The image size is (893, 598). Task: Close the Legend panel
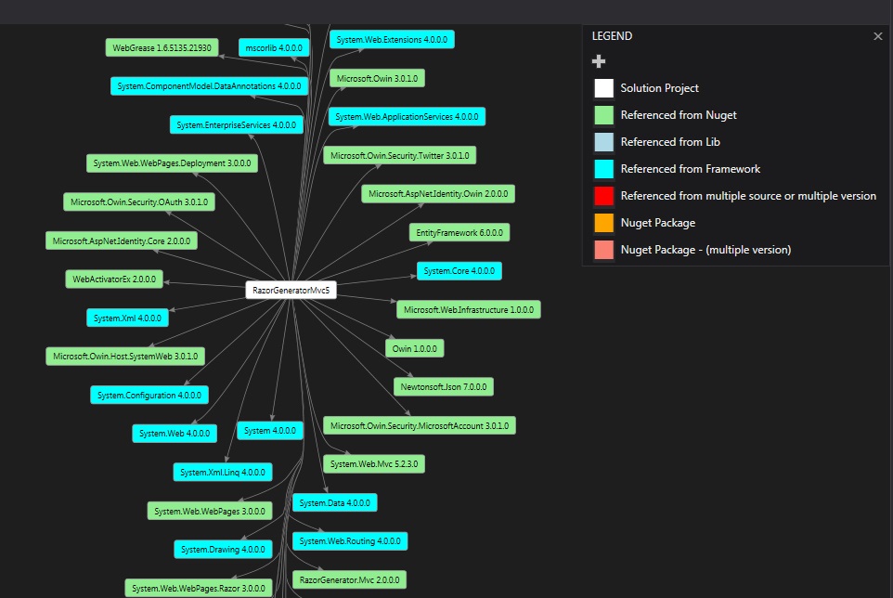(x=877, y=36)
